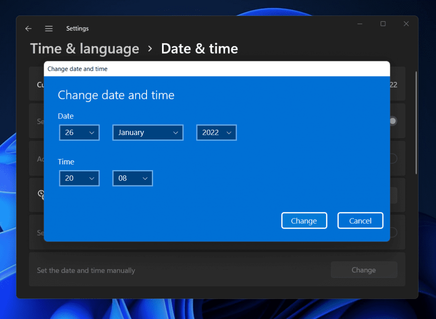Click the Time section label in the dialog

[x=66, y=162]
